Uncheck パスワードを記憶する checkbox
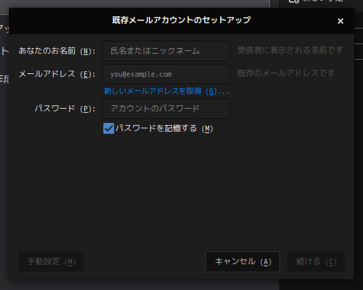Viewport: 363px width, 290px height. pos(109,128)
